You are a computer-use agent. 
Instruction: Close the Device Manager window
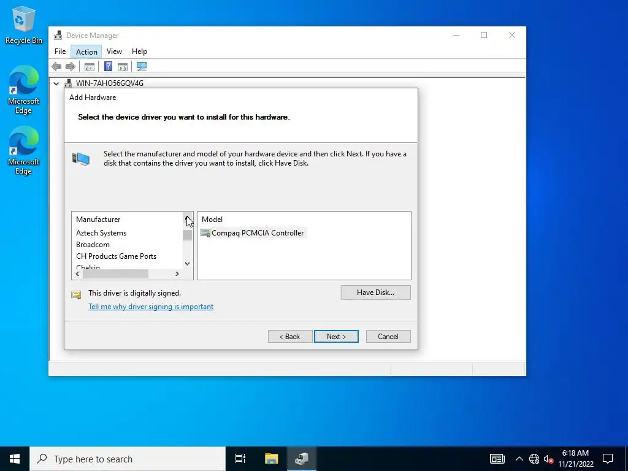512,35
